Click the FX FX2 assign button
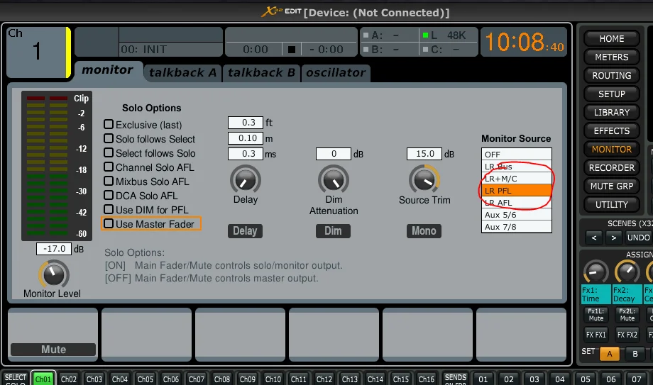This screenshot has height=385, width=653. 627,335
